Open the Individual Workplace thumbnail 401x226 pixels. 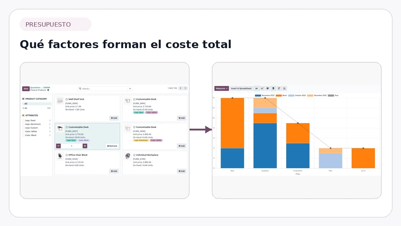point(128,156)
